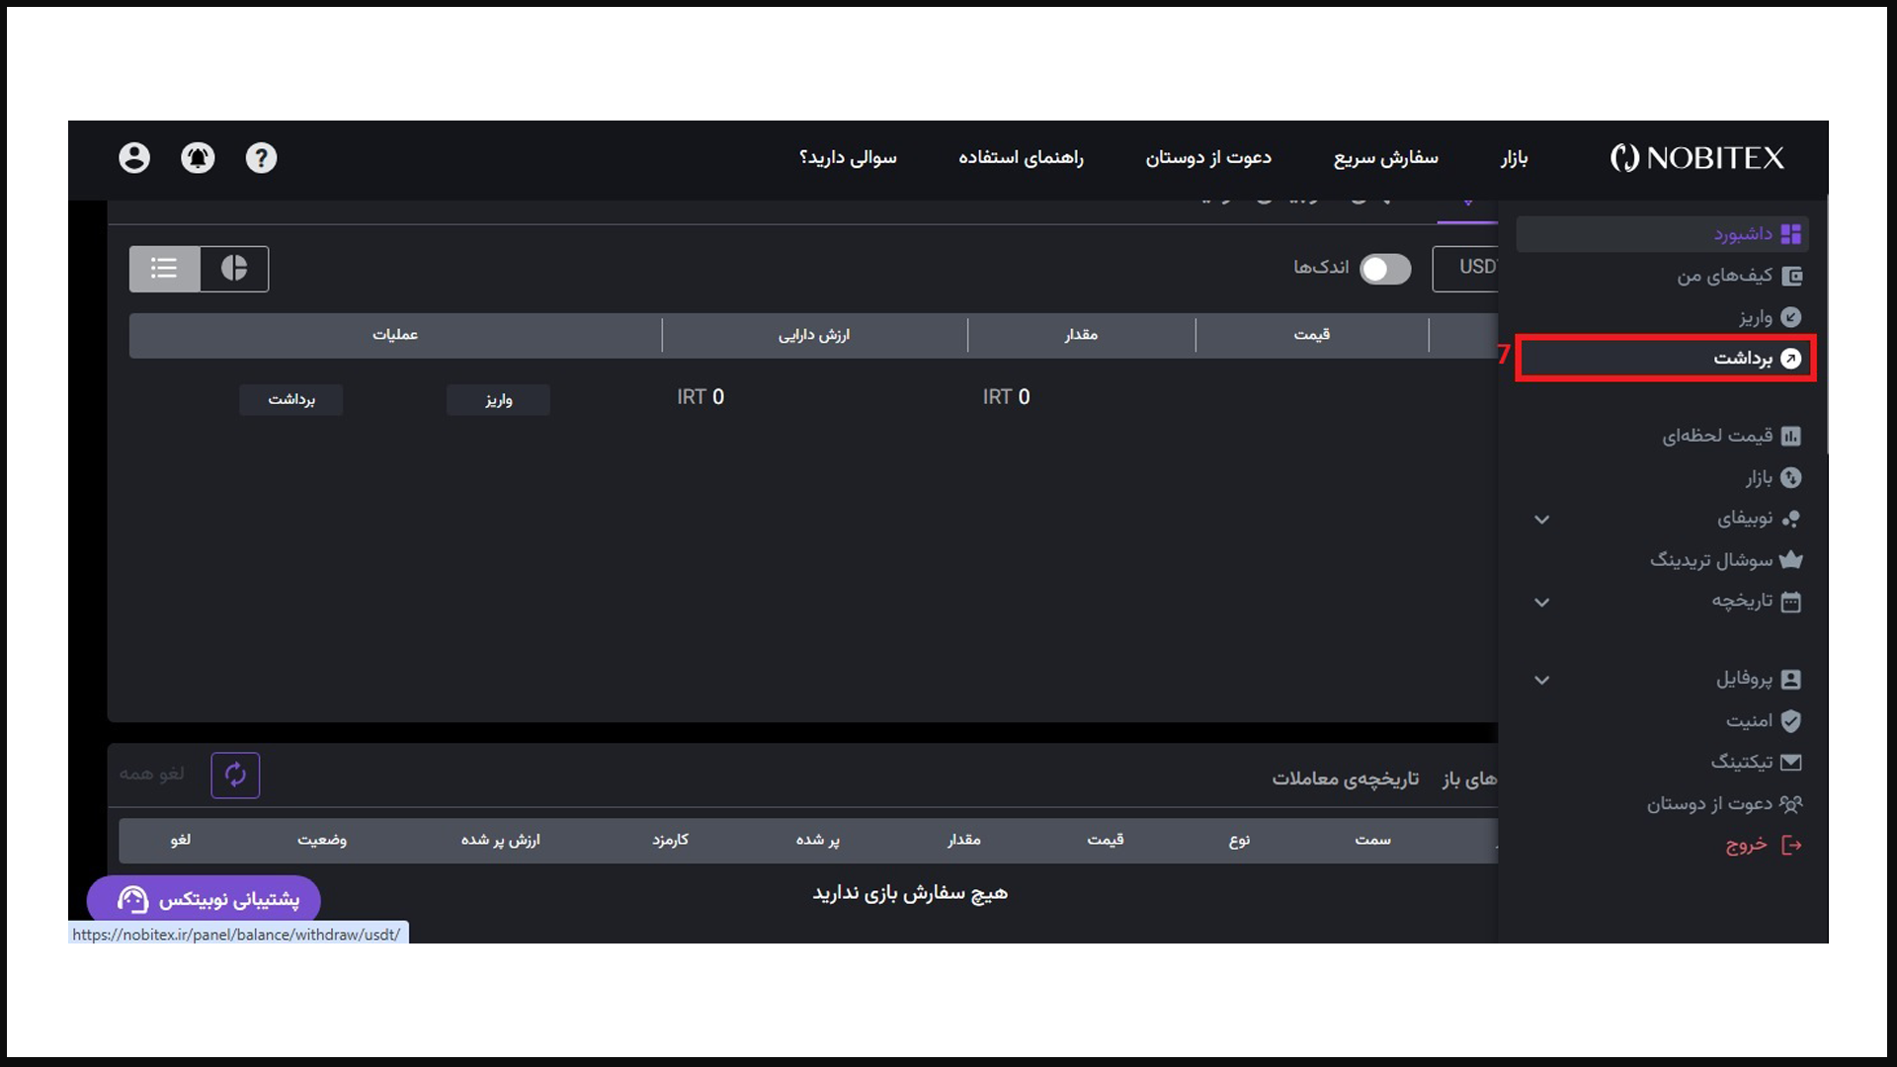Switch to تاریخچه‌ی معاملات tab

[1345, 780]
